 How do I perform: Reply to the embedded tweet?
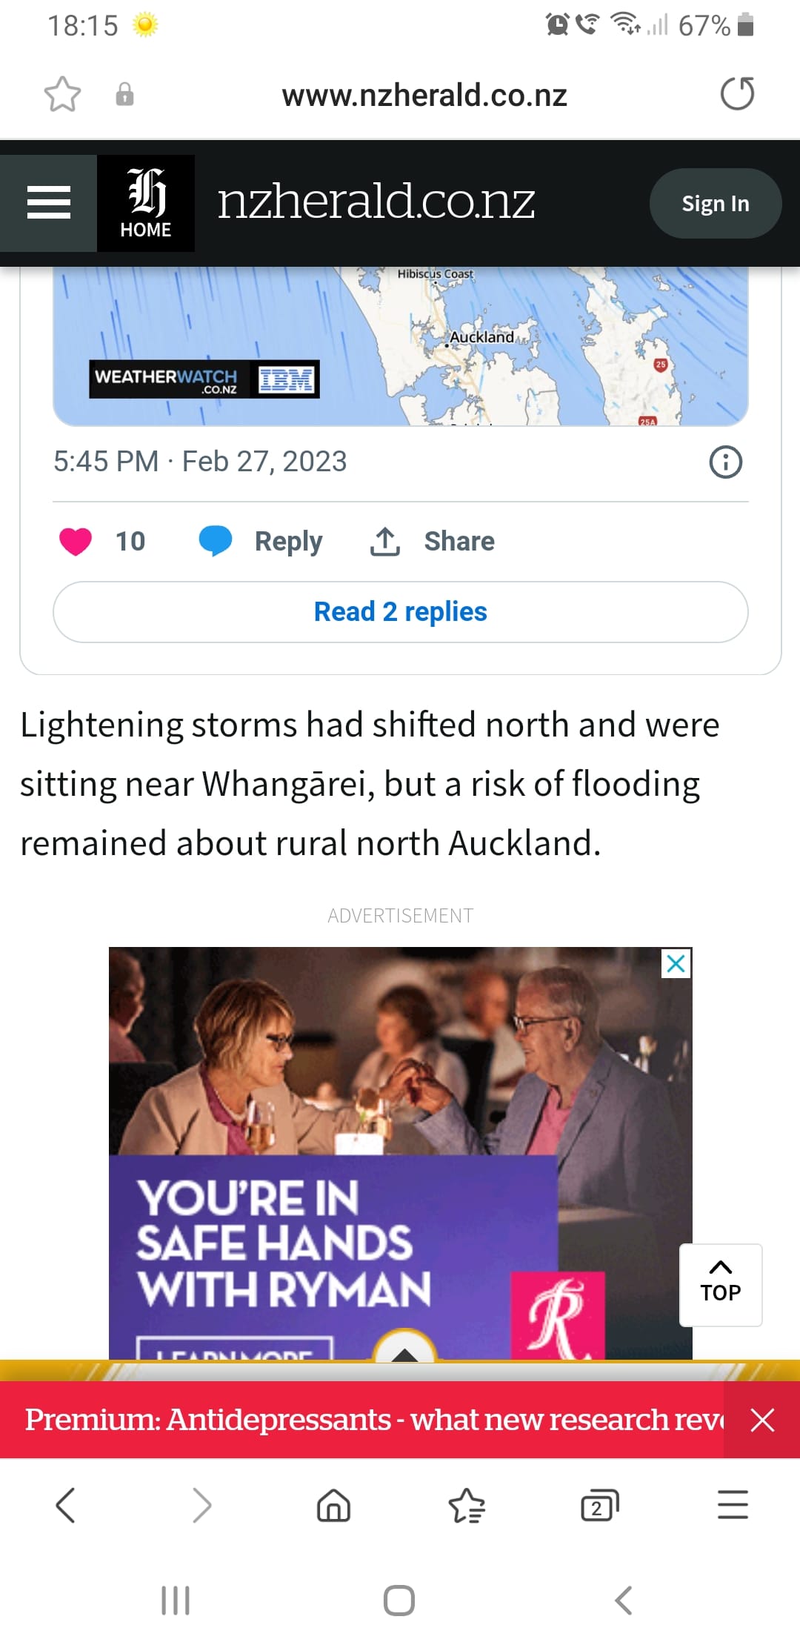(x=261, y=542)
